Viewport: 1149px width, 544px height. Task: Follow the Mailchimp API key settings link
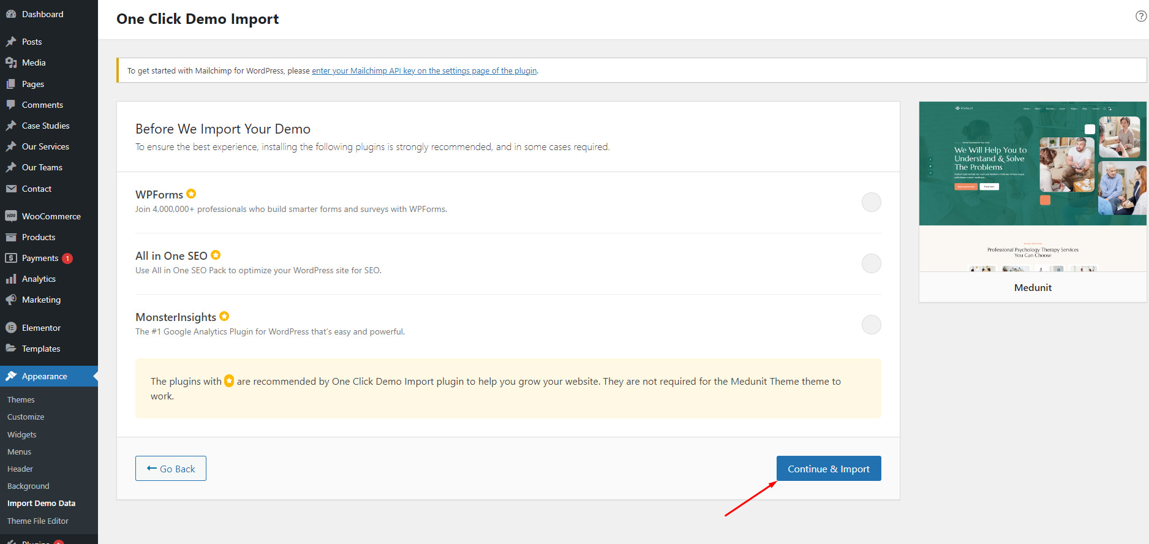(x=424, y=70)
